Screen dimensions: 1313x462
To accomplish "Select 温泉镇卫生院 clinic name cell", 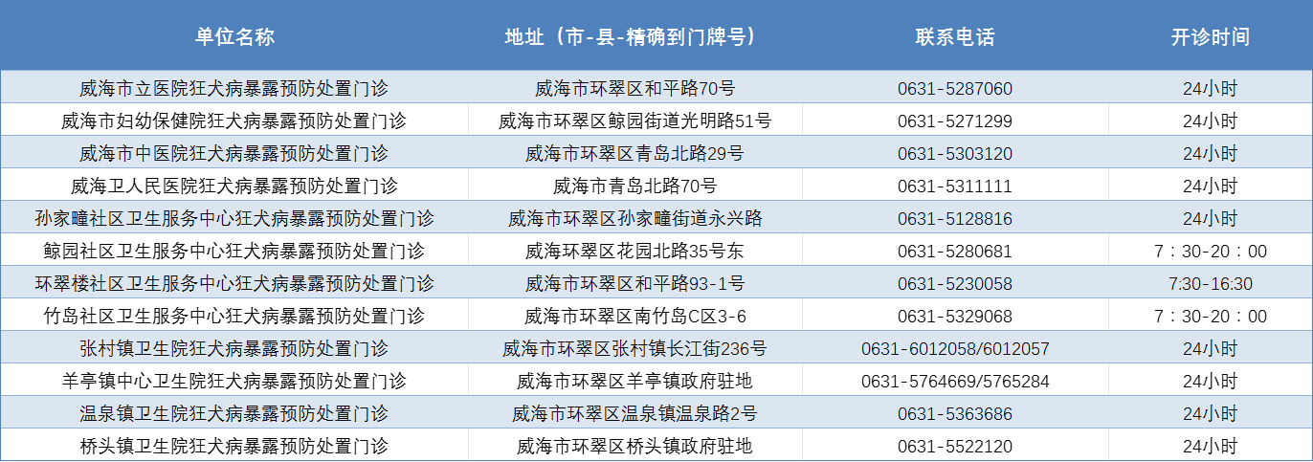I will 234,414.
